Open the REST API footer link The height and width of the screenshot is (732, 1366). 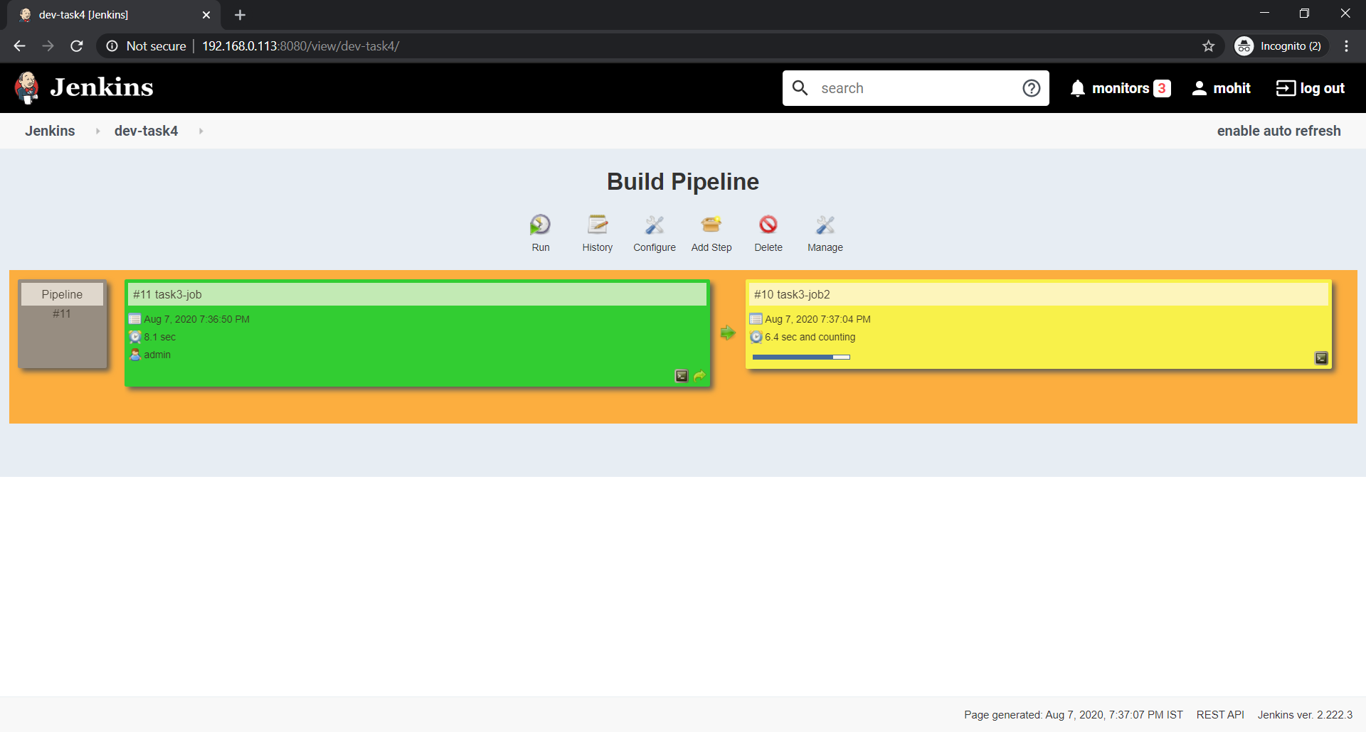tap(1220, 714)
